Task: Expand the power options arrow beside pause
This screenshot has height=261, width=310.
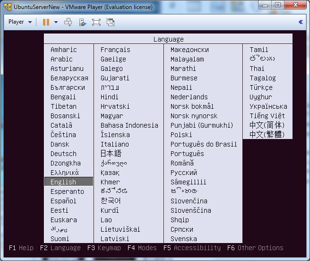Action: [x=56, y=22]
